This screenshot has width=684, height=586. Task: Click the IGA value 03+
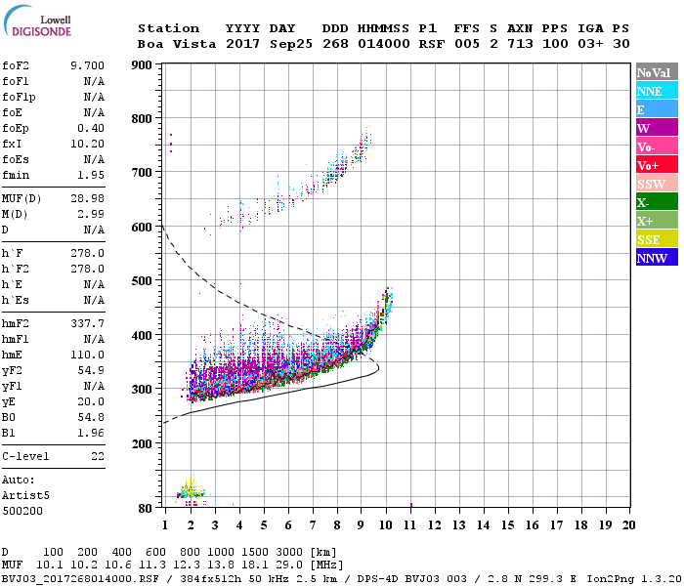590,44
